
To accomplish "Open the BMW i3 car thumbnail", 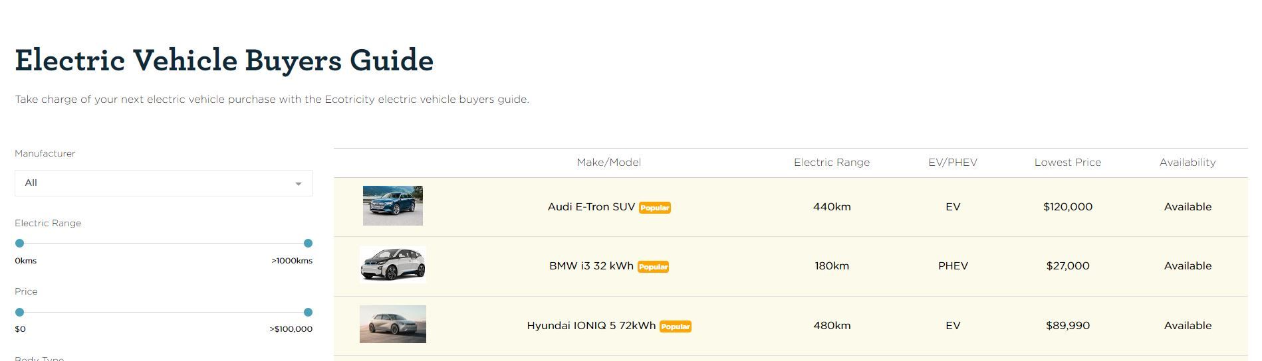I will tap(393, 265).
